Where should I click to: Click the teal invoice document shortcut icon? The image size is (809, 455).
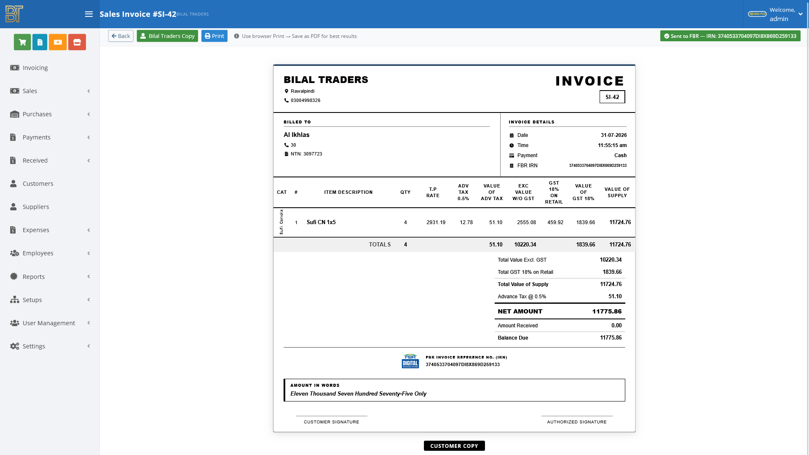[x=40, y=42]
